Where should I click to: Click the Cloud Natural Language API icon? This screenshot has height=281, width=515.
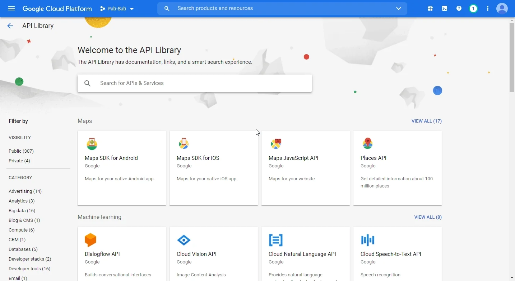tap(276, 240)
